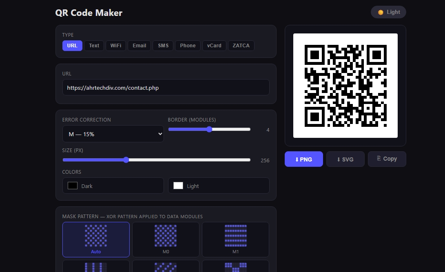Click the generated QR code preview
Image resolution: width=445 pixels, height=272 pixels.
point(345,86)
